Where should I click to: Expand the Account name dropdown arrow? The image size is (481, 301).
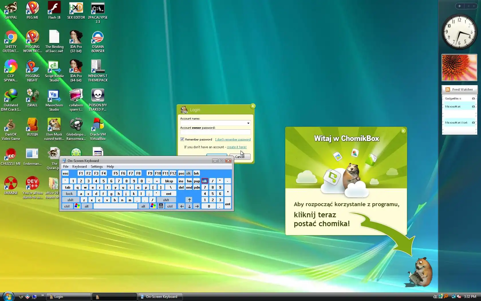[248, 123]
